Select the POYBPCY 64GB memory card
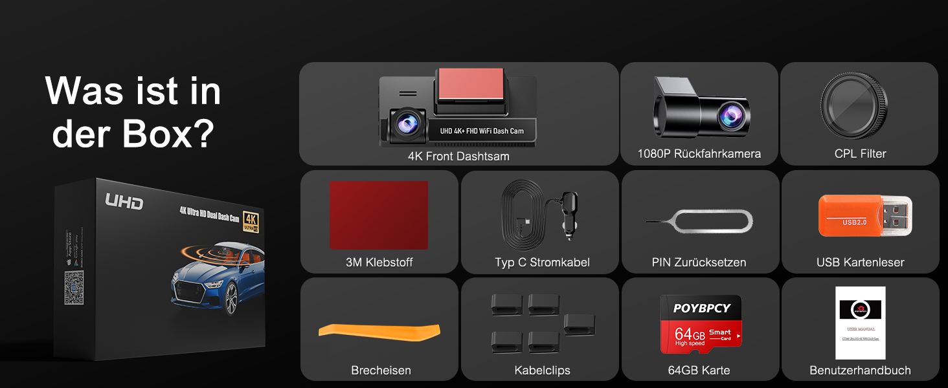Image resolution: width=948 pixels, height=388 pixels. click(x=701, y=324)
